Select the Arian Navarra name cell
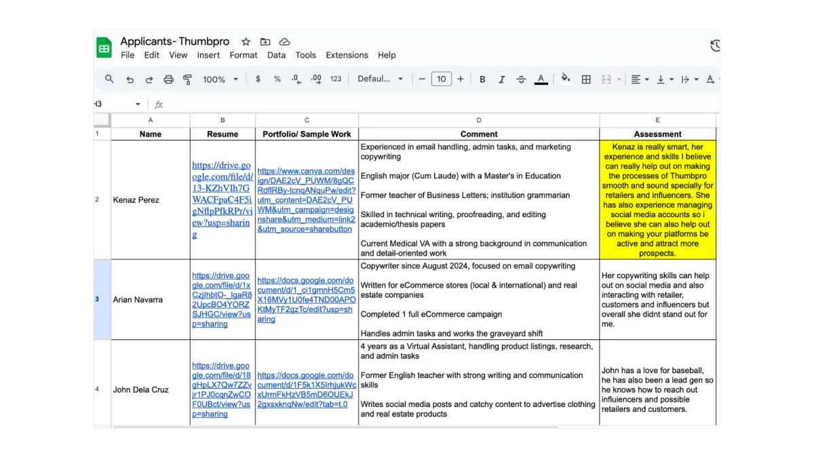The height and width of the screenshot is (458, 814). 151,299
